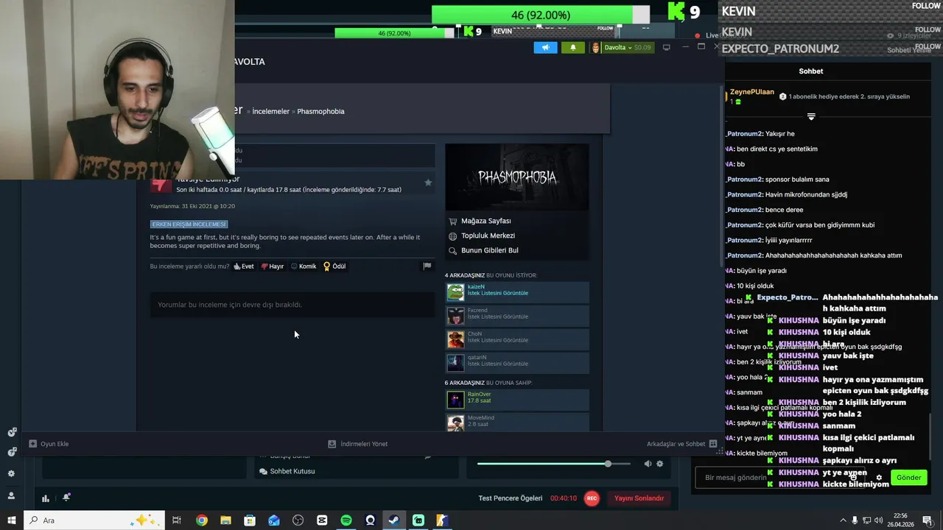Click the Oyun Ekle button

click(49, 444)
